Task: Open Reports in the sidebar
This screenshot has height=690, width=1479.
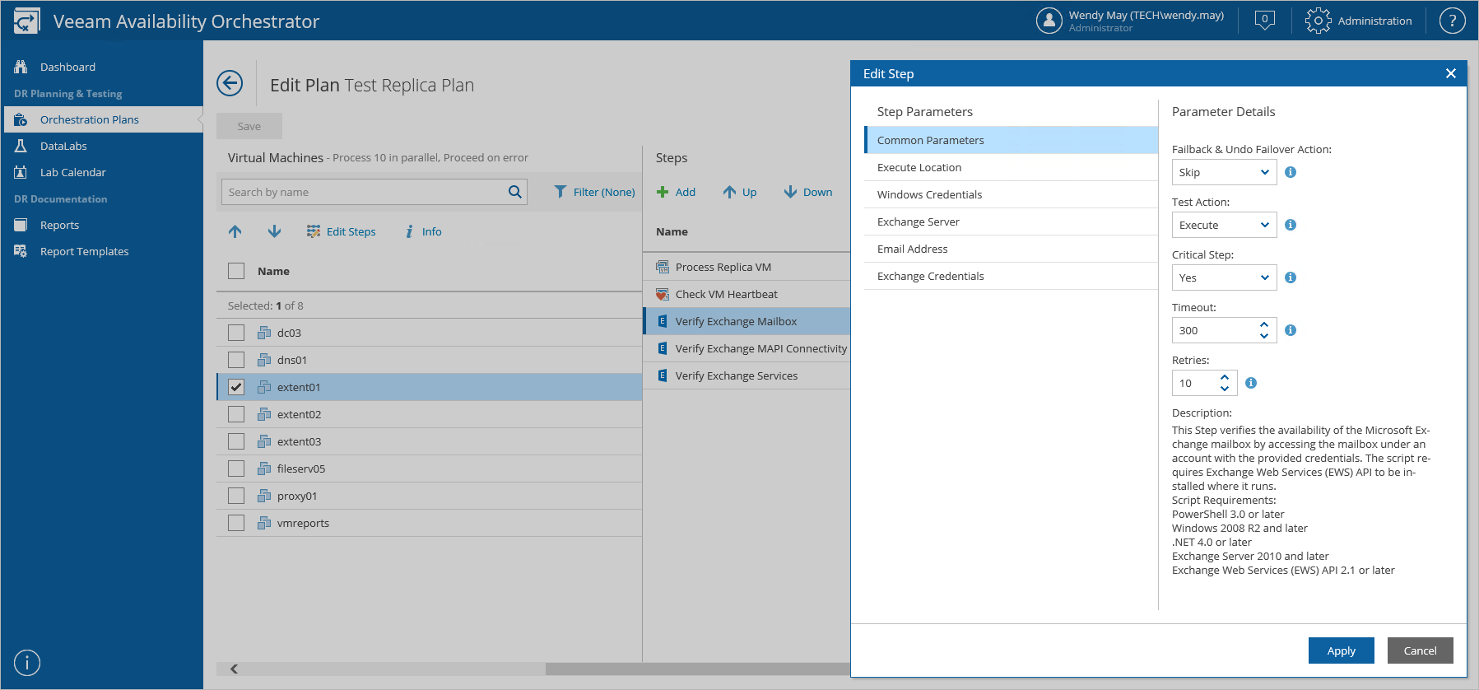Action: [59, 225]
